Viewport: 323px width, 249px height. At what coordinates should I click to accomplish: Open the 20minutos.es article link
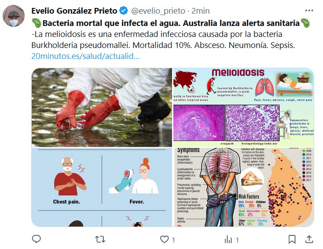(x=85, y=56)
